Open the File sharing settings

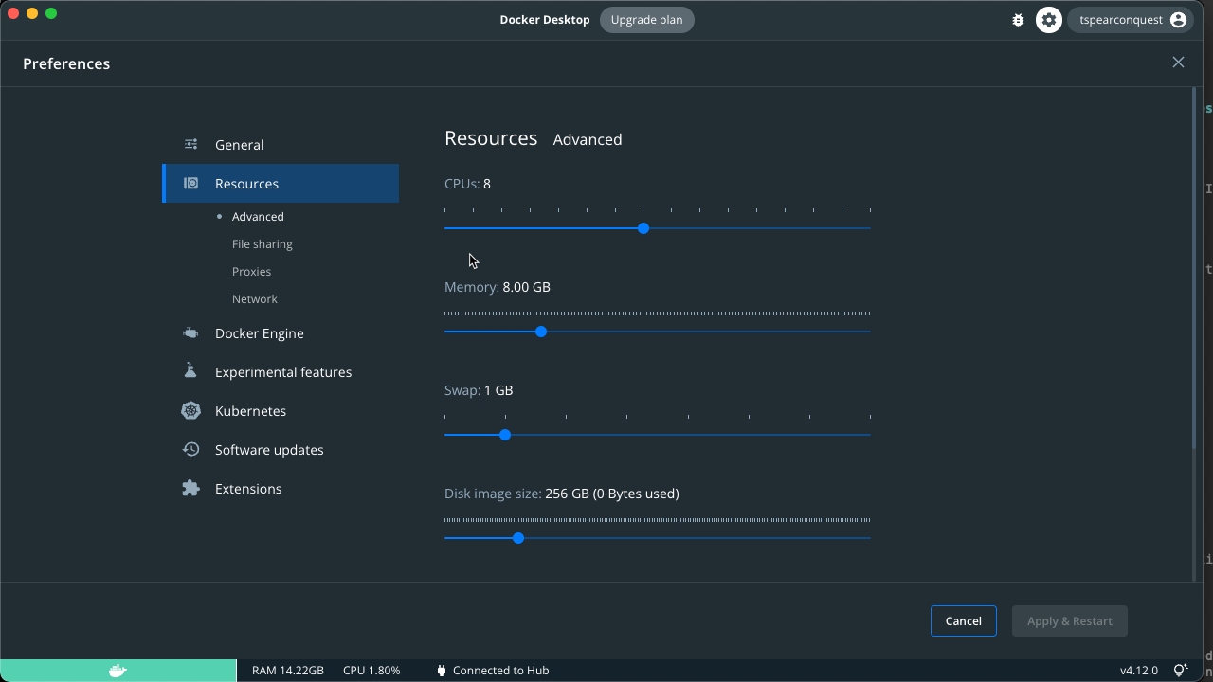point(263,243)
